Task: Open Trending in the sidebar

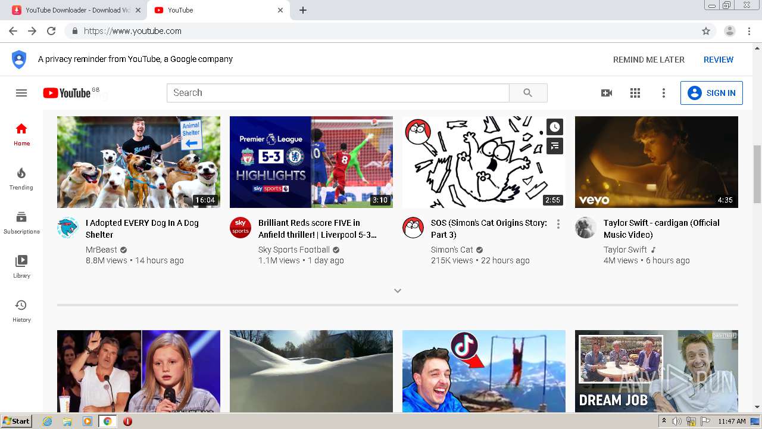Action: [21, 179]
